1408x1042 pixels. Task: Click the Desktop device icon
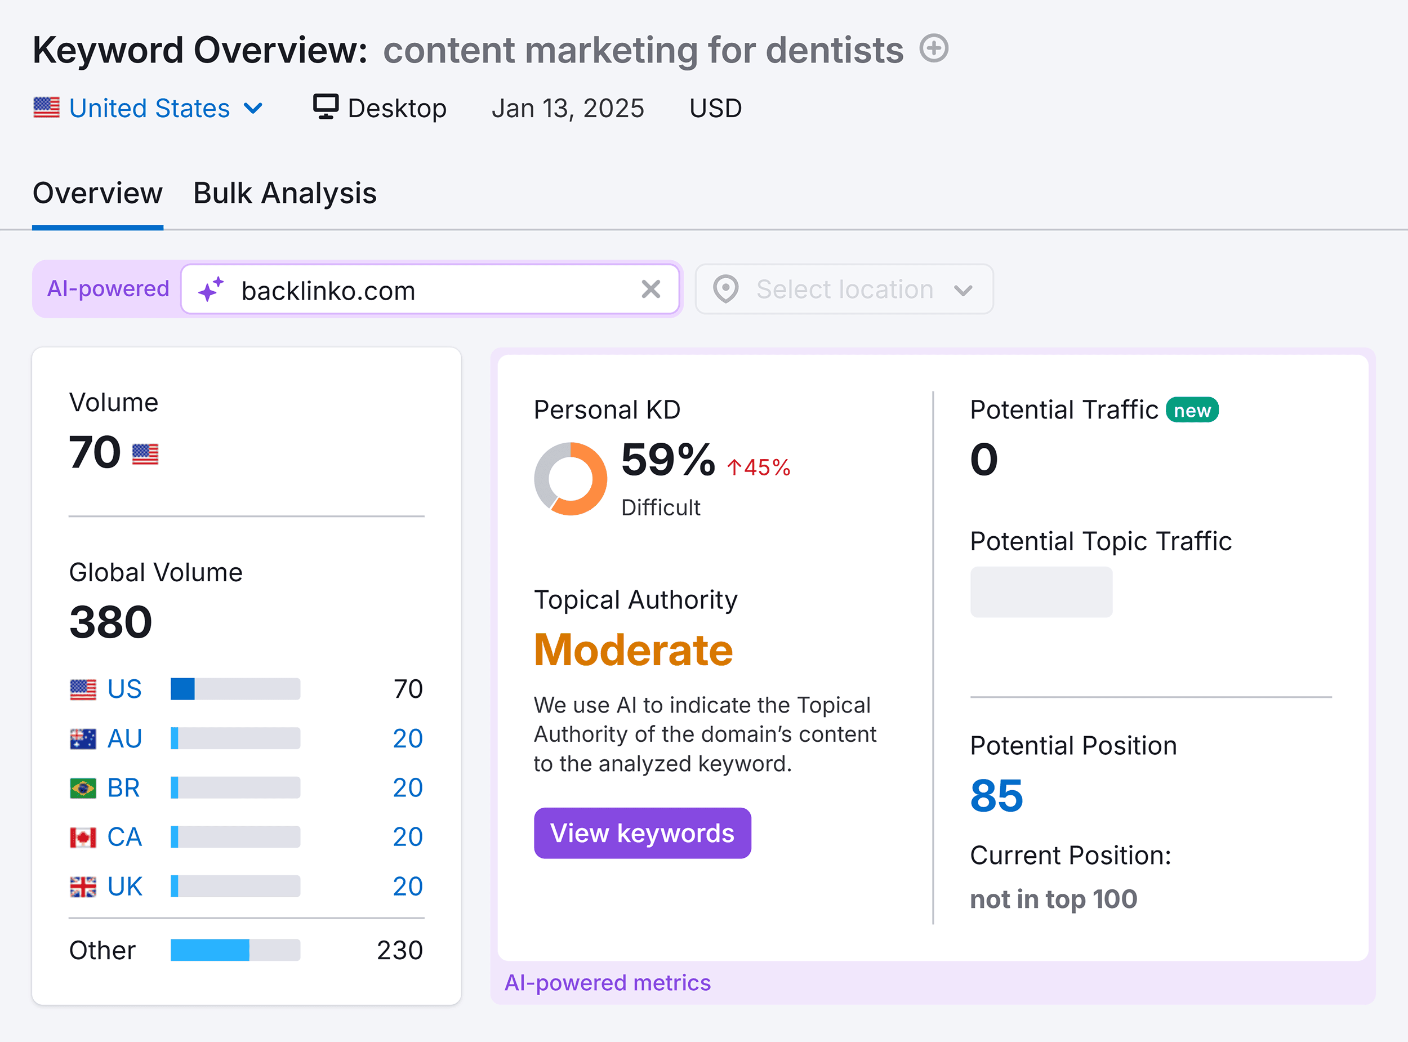tap(326, 106)
